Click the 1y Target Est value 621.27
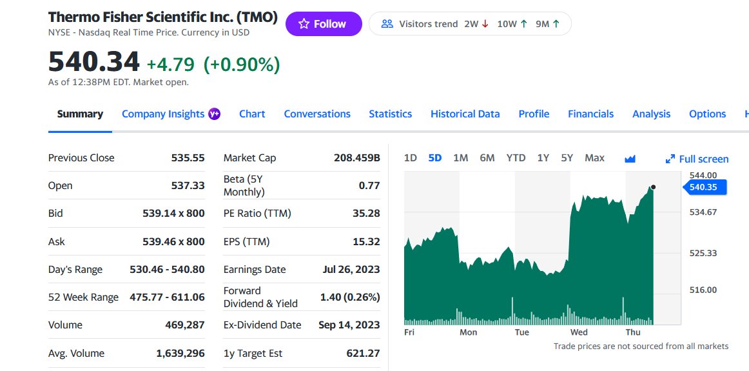This screenshot has width=749, height=371. pyautogui.click(x=363, y=354)
